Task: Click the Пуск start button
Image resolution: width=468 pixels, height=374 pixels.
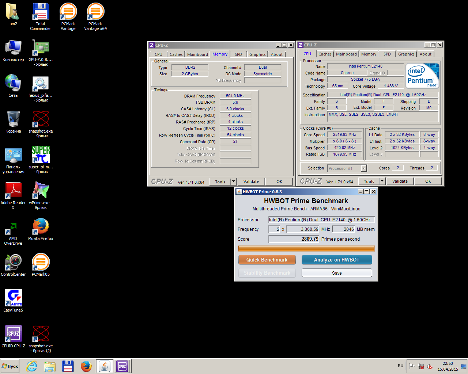Action: [10, 366]
